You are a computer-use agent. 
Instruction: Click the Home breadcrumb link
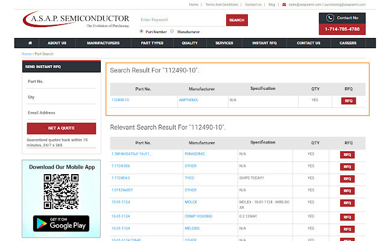pyautogui.click(x=27, y=54)
